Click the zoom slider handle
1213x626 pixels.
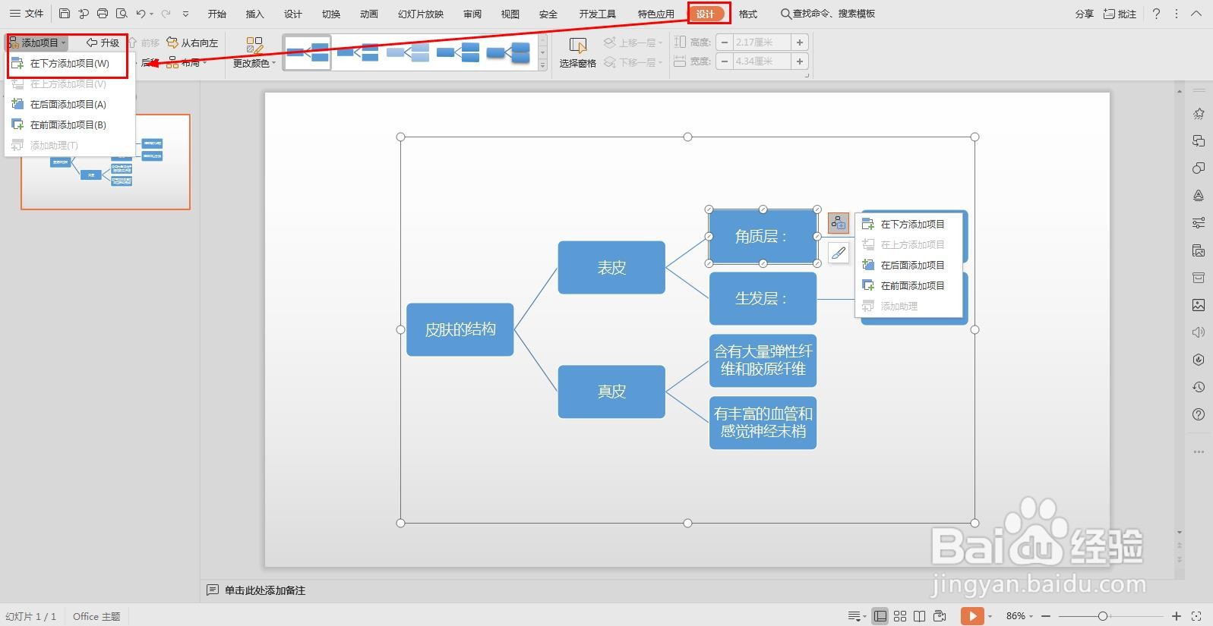(1102, 616)
